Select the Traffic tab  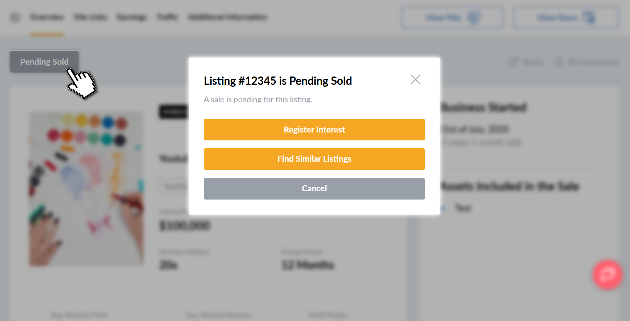(167, 17)
